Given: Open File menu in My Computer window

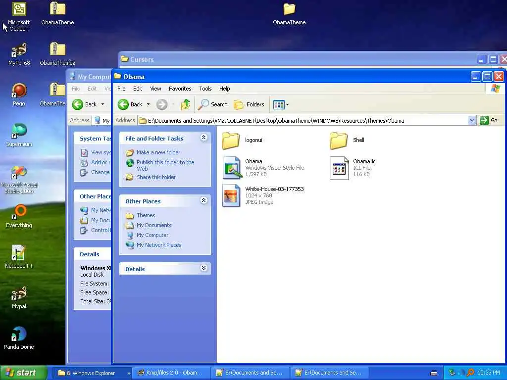Looking at the screenshot, I should [76, 89].
